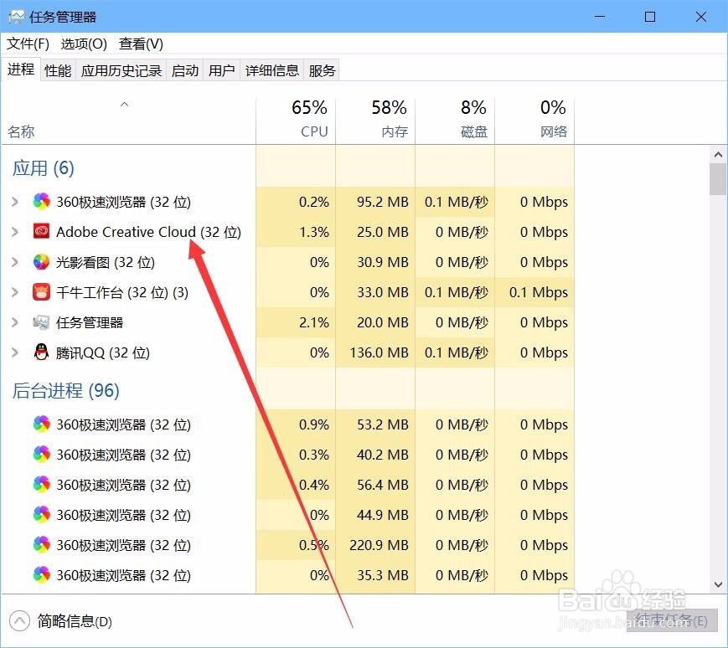Sort by the CPU column header
The image size is (728, 648).
click(296, 121)
